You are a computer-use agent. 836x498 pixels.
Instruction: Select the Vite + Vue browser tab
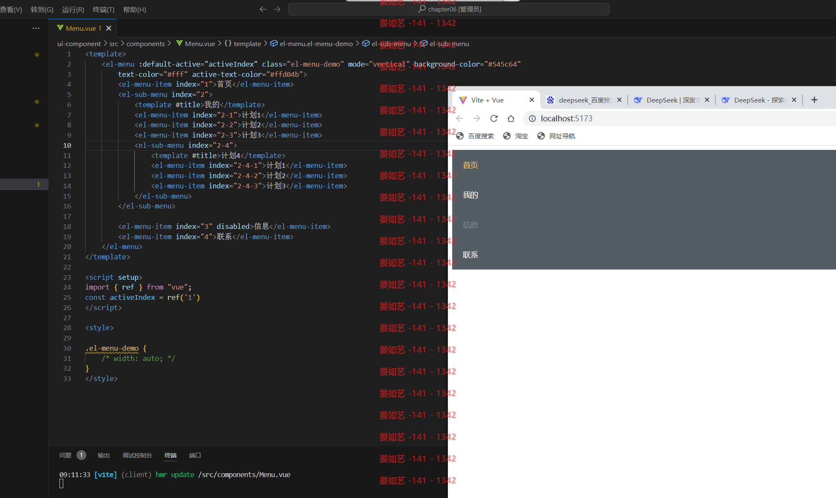pos(496,100)
